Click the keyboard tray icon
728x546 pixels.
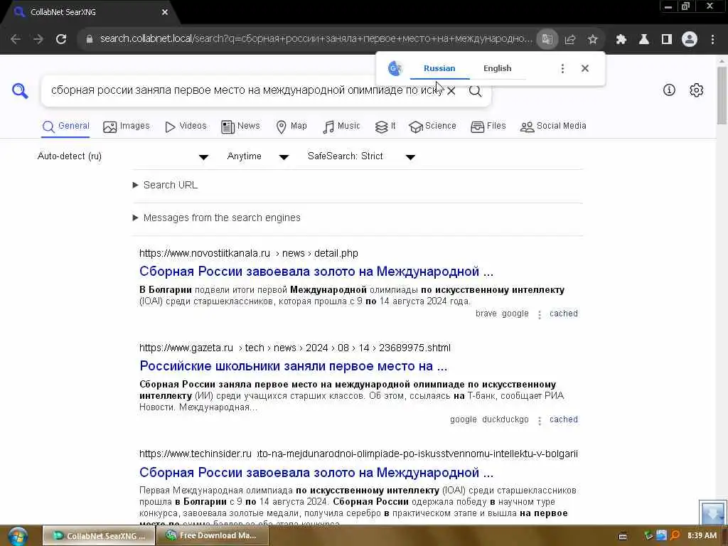(623, 536)
